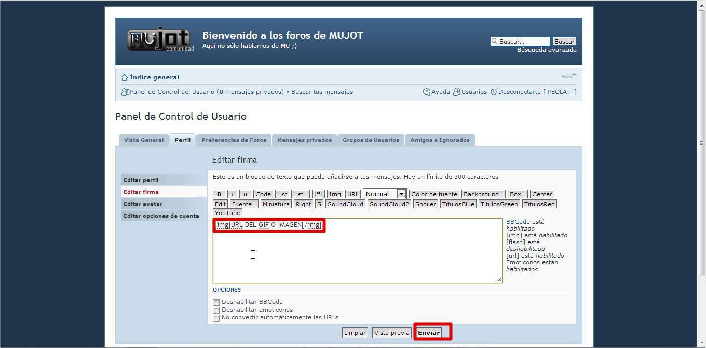Click the home icon beside Índice general

(x=124, y=77)
